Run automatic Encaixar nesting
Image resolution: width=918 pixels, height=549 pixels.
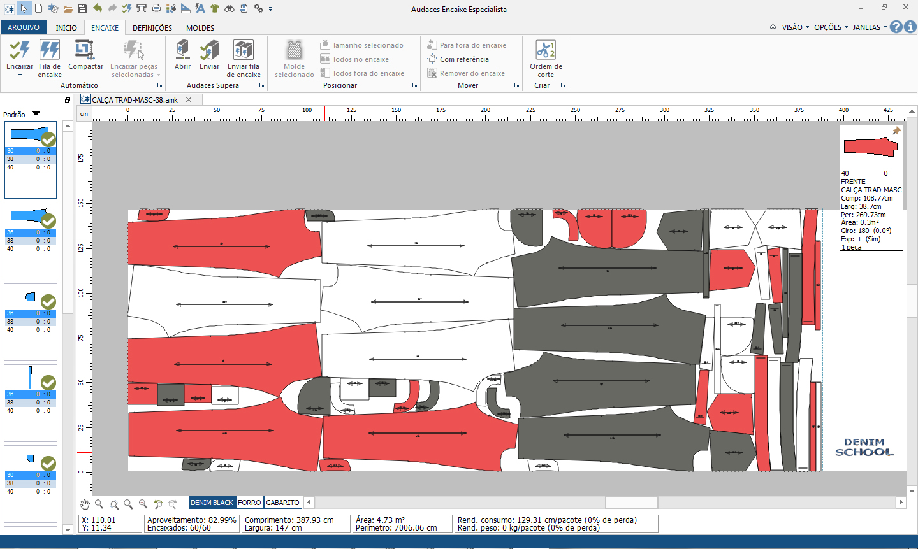(x=20, y=55)
